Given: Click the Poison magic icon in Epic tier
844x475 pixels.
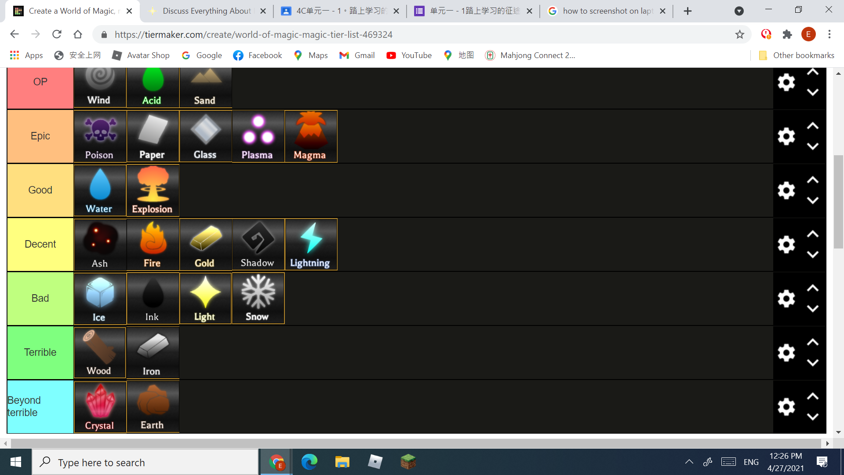Looking at the screenshot, I should [98, 136].
